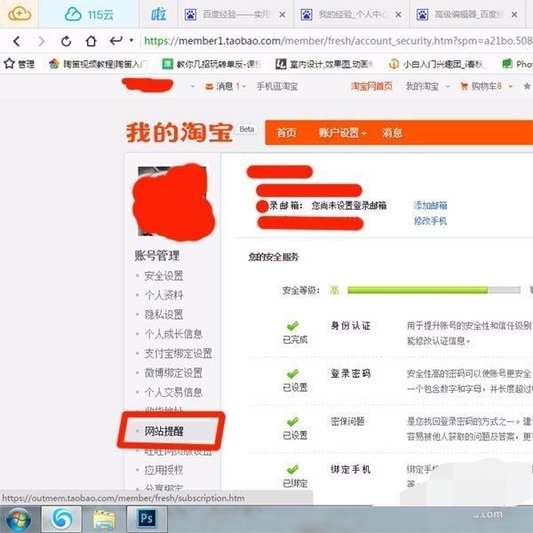Screen dimensions: 533x533
Task: Click 我的淘宝 logo
Action: (x=179, y=132)
